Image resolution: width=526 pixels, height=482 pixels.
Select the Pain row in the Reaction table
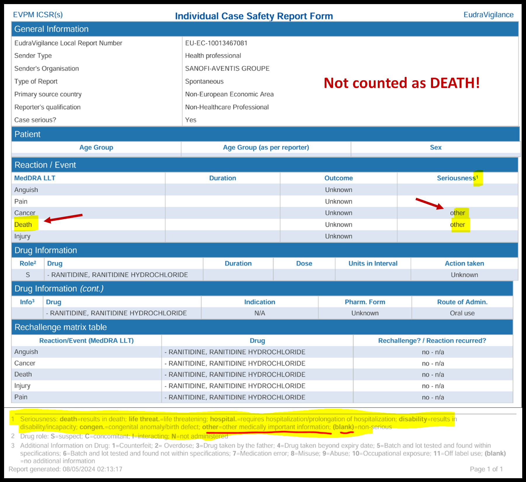click(x=265, y=201)
